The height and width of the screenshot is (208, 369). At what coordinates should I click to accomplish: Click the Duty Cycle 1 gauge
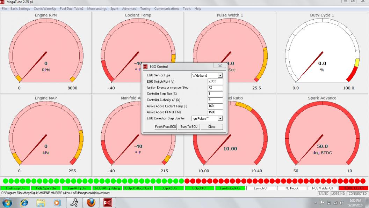point(322,53)
